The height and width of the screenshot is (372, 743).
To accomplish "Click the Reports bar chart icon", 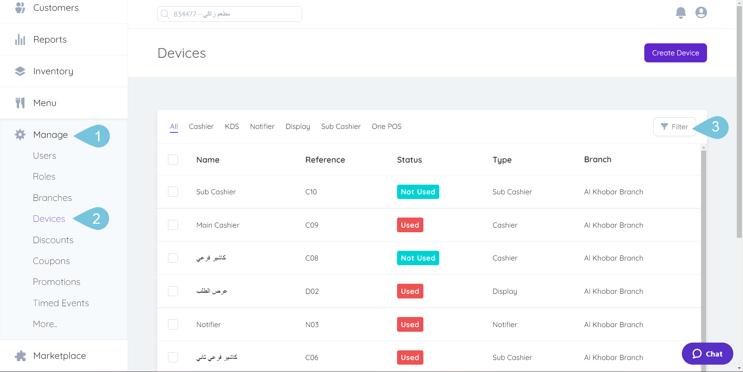I will 20,39.
